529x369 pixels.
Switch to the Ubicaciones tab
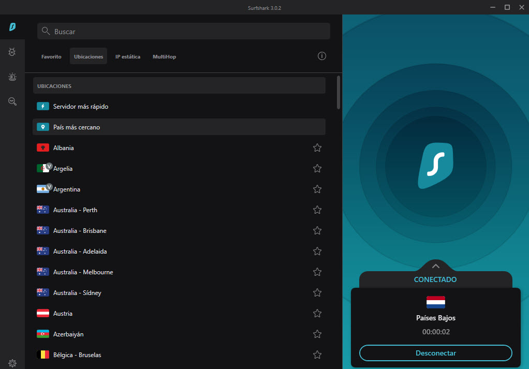tap(89, 56)
